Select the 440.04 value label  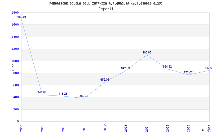[x=42, y=92]
